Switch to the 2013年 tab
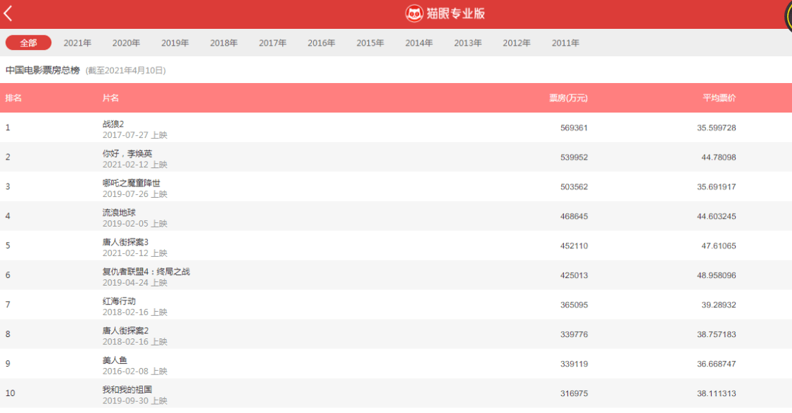Viewport: 792px width, 413px height. pyautogui.click(x=467, y=43)
